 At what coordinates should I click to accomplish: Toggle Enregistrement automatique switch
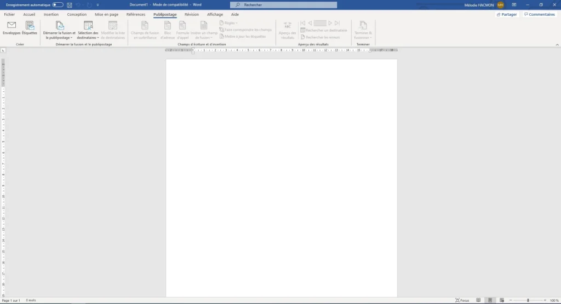tap(58, 5)
